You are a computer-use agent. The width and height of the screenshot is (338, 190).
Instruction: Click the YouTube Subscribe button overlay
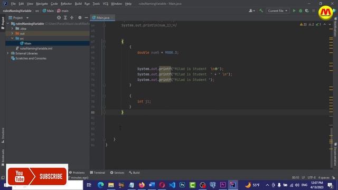[37, 176]
